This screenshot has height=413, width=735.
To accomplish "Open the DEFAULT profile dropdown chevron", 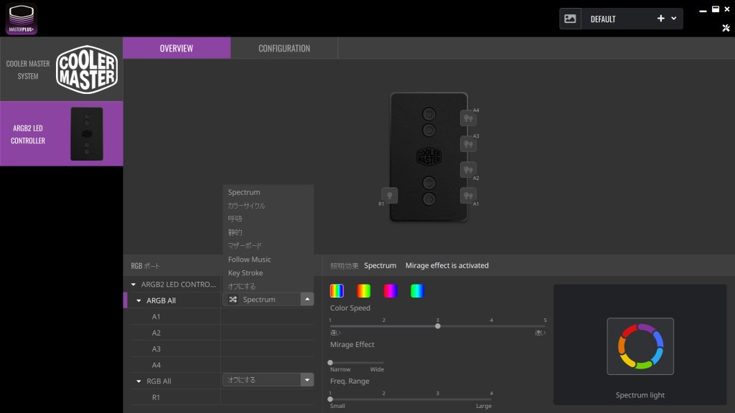I will pos(674,19).
